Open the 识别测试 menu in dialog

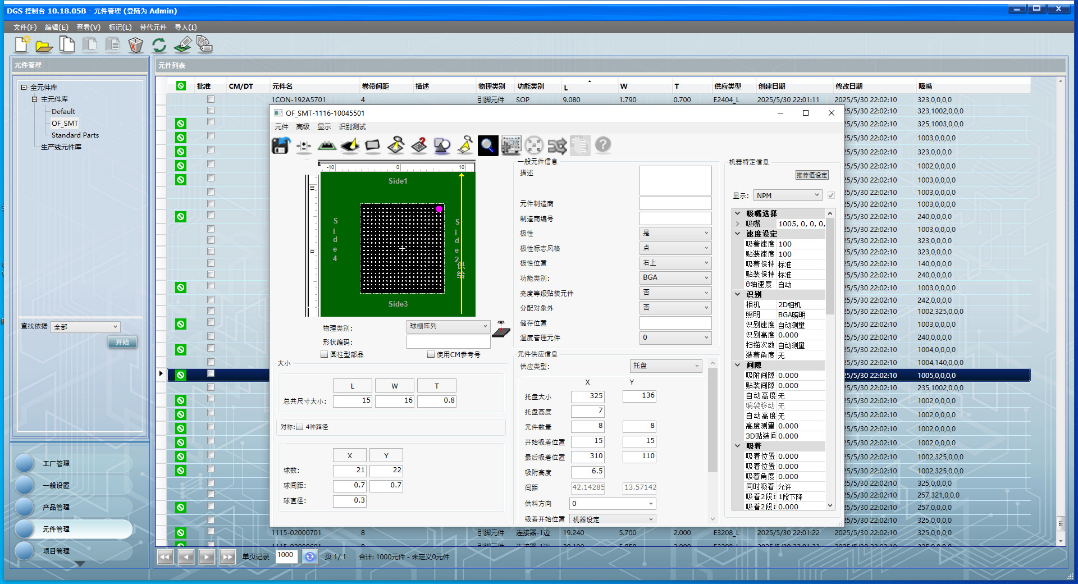352,127
